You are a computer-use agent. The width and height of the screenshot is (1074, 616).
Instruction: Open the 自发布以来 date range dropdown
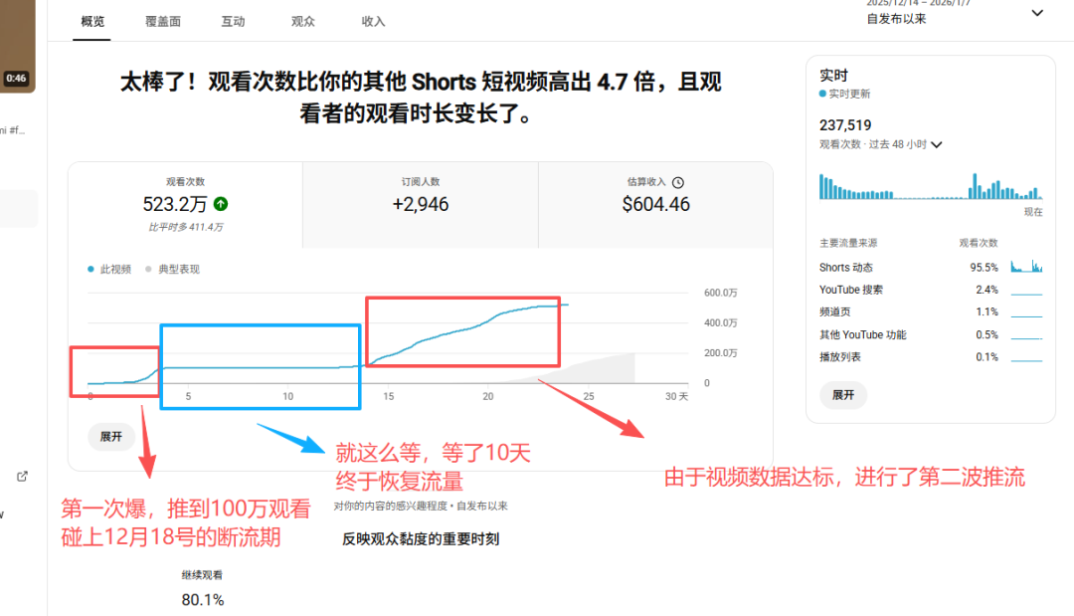pyautogui.click(x=955, y=14)
